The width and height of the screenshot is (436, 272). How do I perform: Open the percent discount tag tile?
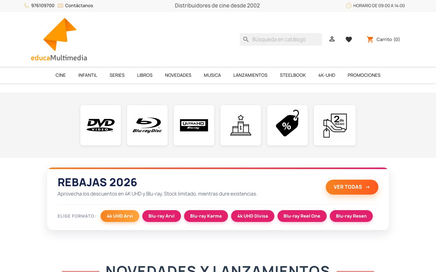(x=287, y=125)
